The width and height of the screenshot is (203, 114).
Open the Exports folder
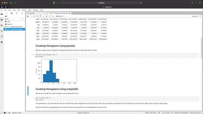(x=14, y=24)
